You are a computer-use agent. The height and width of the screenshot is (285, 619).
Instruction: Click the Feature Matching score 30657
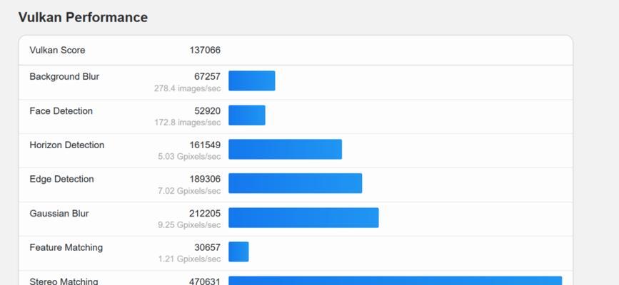207,247
